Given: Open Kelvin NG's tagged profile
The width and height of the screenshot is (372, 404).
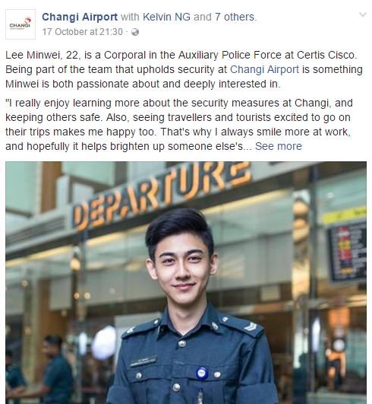Looking at the screenshot, I should click(x=166, y=17).
